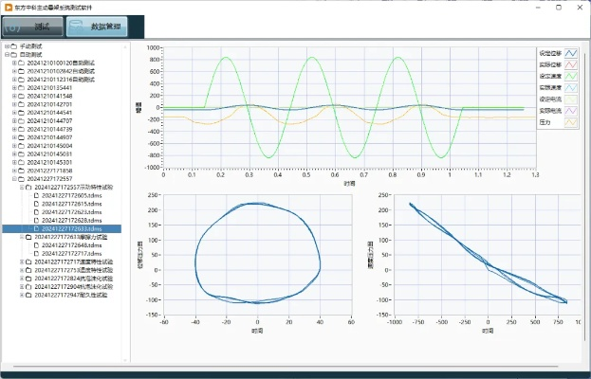Collapse the 20241227172557 folder node
591x379 pixels.
click(x=14, y=179)
